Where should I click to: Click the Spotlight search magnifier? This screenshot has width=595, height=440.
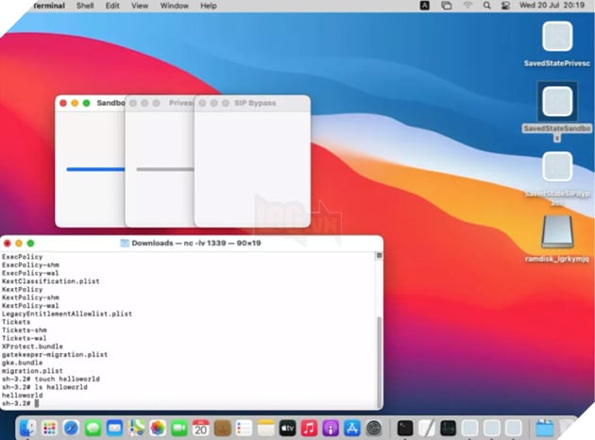coord(486,6)
